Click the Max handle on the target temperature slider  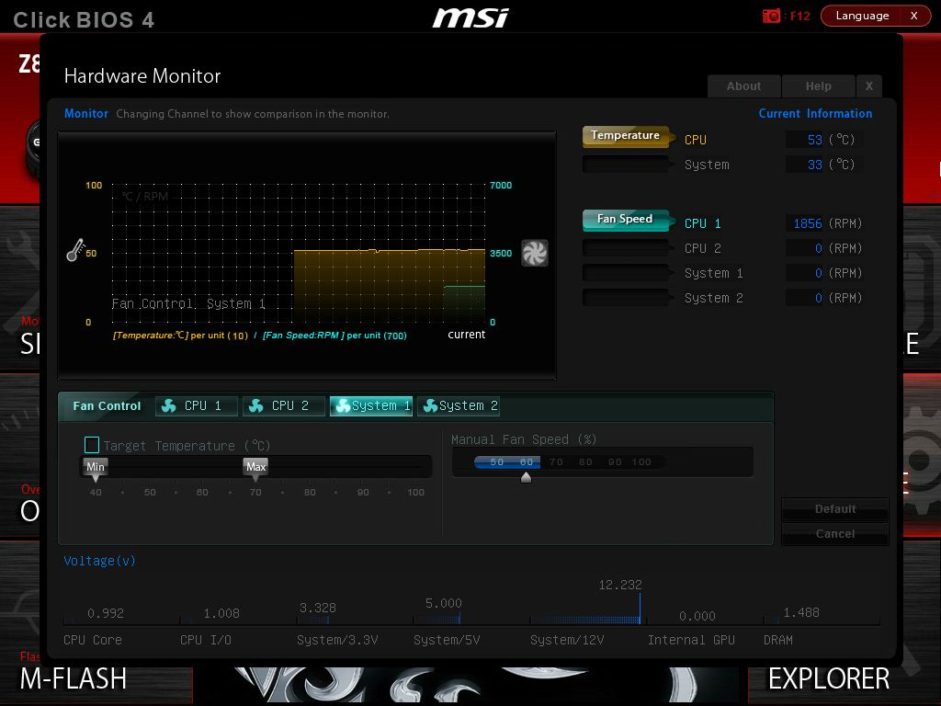point(255,469)
